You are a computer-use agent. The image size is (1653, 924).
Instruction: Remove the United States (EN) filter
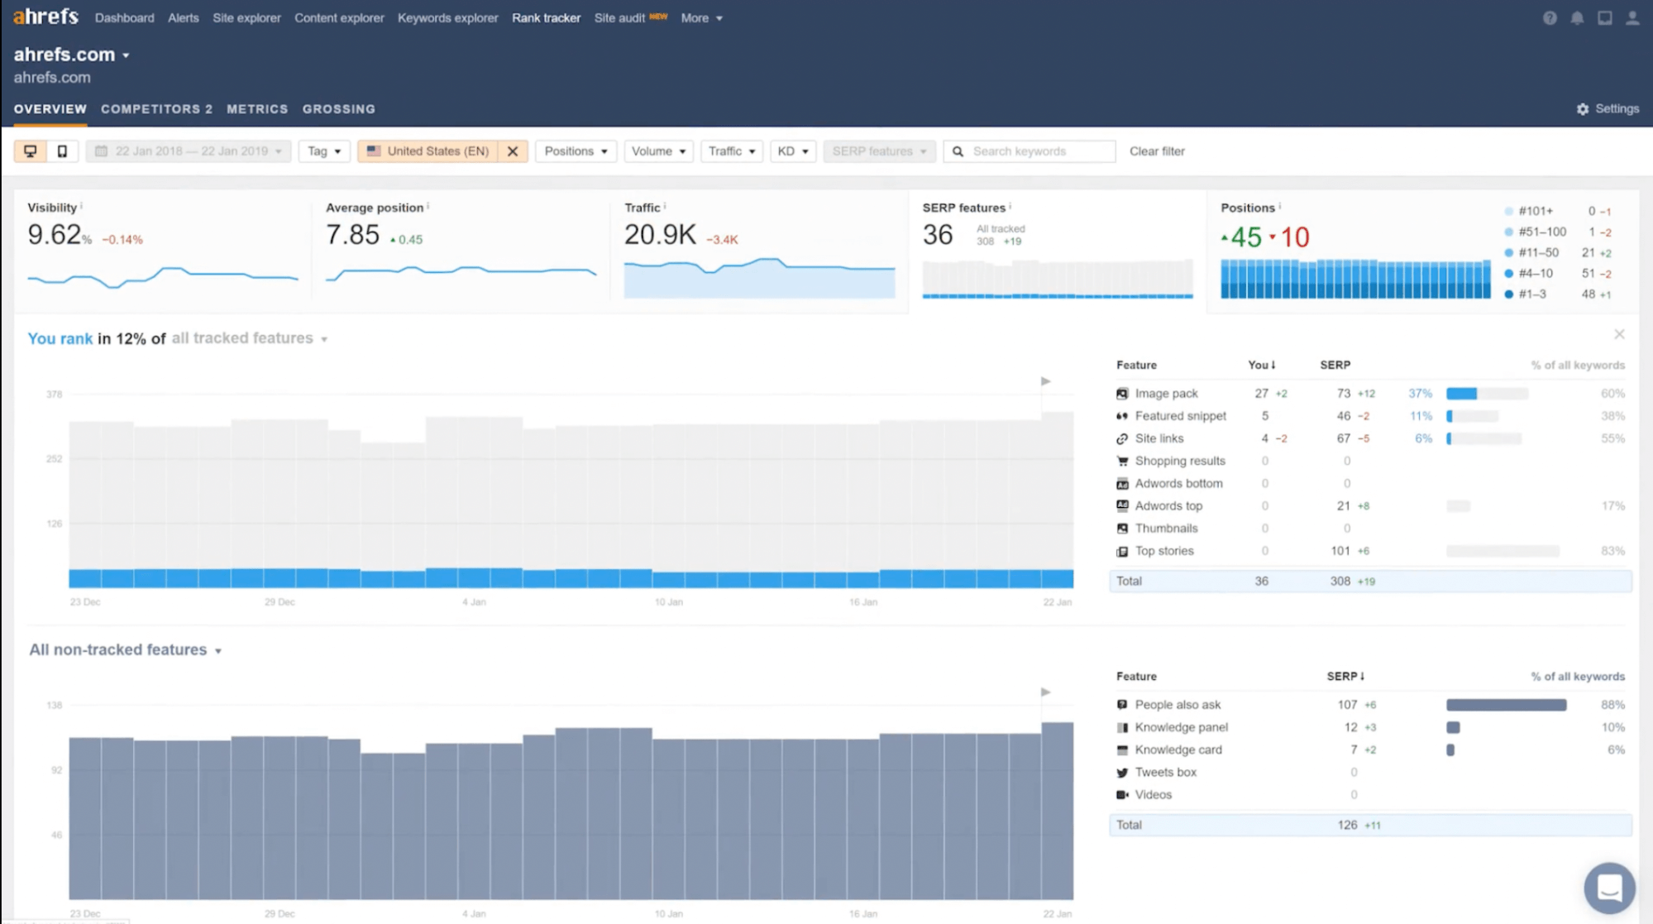[513, 151]
